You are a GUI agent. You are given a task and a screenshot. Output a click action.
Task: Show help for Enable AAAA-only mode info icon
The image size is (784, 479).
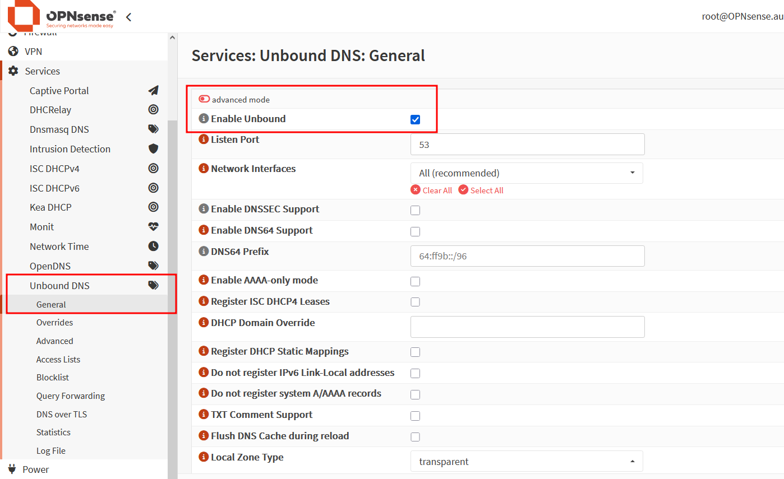204,280
